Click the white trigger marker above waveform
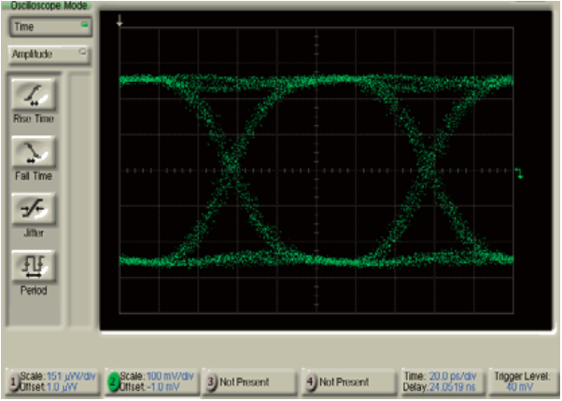Viewport: 562px width, 401px height. coord(119,21)
